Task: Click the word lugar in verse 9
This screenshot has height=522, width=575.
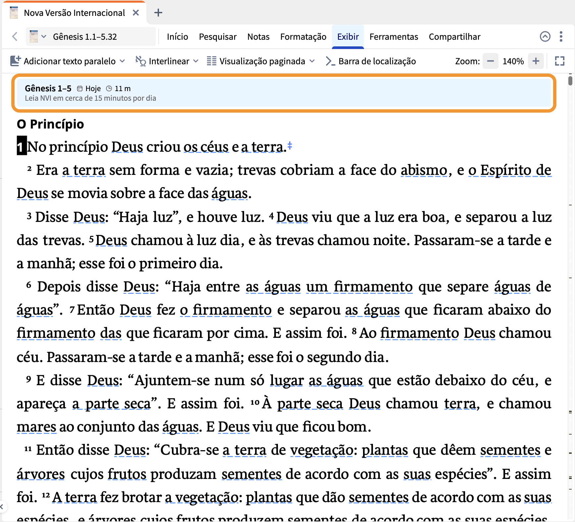Action: pyautogui.click(x=287, y=381)
